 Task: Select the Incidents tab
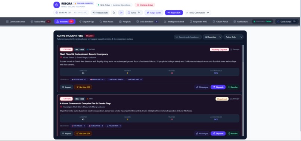pyautogui.click(x=65, y=22)
